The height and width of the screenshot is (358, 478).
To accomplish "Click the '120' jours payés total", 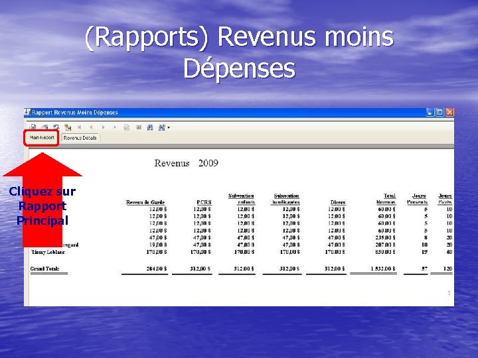I will (447, 268).
